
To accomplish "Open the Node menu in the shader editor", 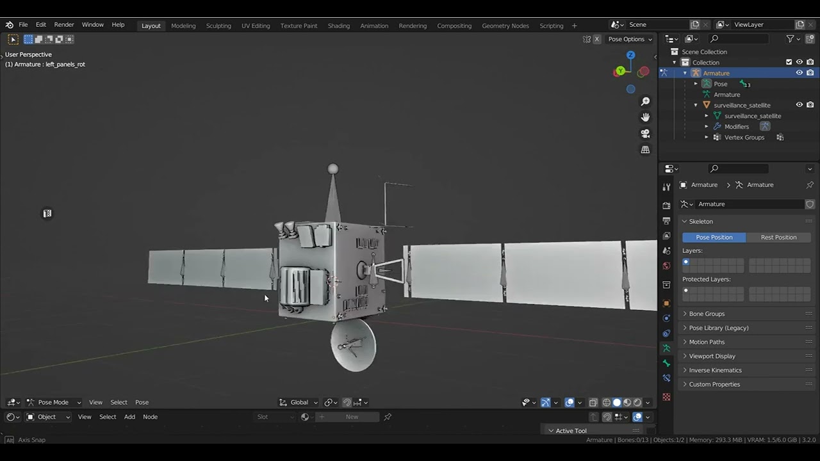I will [150, 417].
